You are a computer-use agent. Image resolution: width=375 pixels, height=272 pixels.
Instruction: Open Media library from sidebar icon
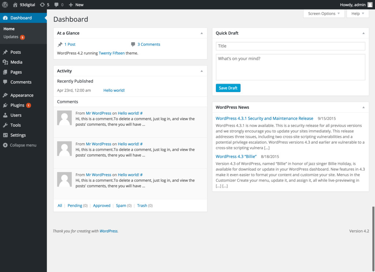5,62
